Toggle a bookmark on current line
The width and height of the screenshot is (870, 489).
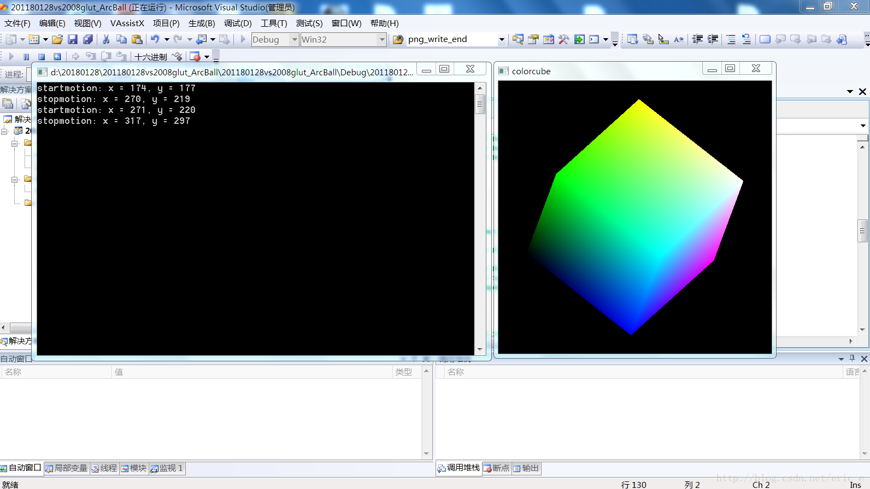pyautogui.click(x=765, y=39)
